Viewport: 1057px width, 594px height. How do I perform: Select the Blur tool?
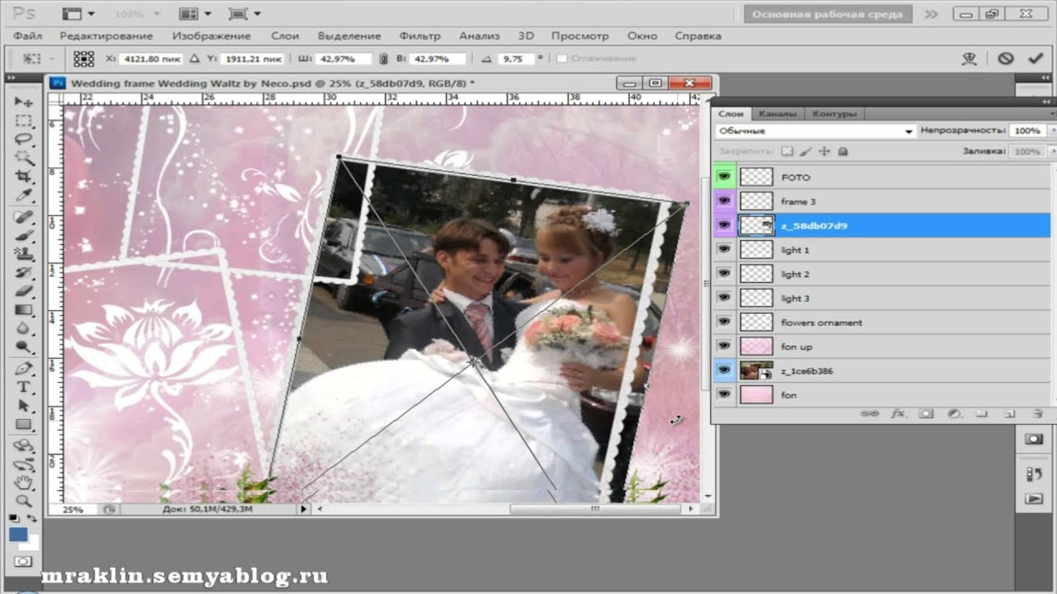coord(23,328)
